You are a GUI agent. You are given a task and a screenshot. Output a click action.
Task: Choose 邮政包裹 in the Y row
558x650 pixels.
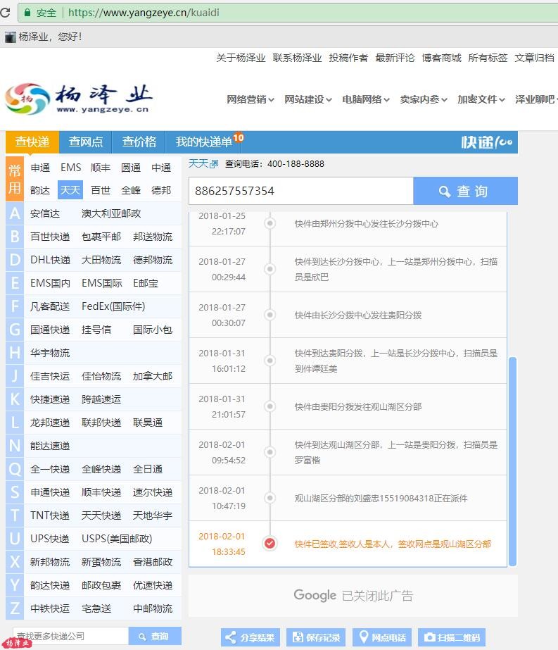point(101,585)
